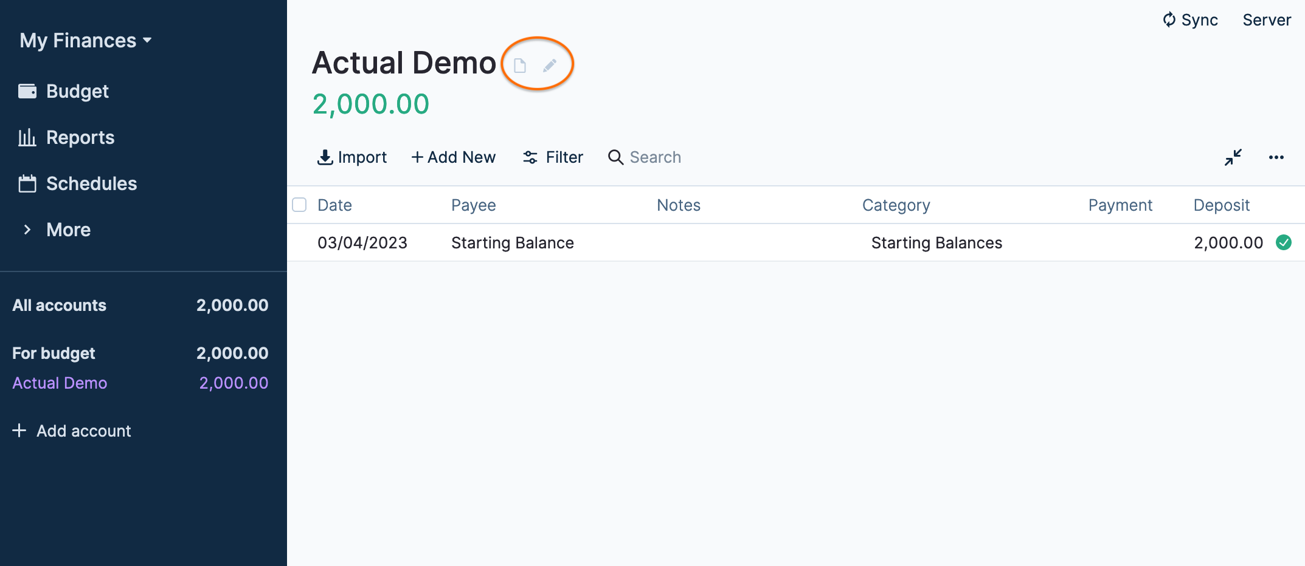
Task: Click the Filter sliders icon
Action: [530, 157]
